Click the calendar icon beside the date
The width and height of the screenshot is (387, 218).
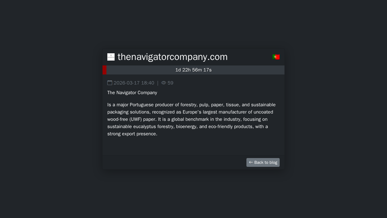point(110,83)
